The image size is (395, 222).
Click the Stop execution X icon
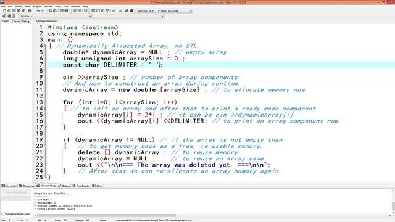[120, 11]
